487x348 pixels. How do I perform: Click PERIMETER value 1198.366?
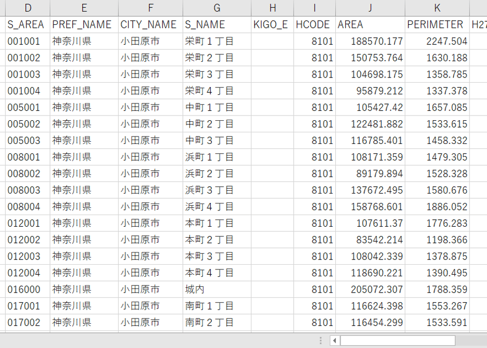click(x=437, y=239)
